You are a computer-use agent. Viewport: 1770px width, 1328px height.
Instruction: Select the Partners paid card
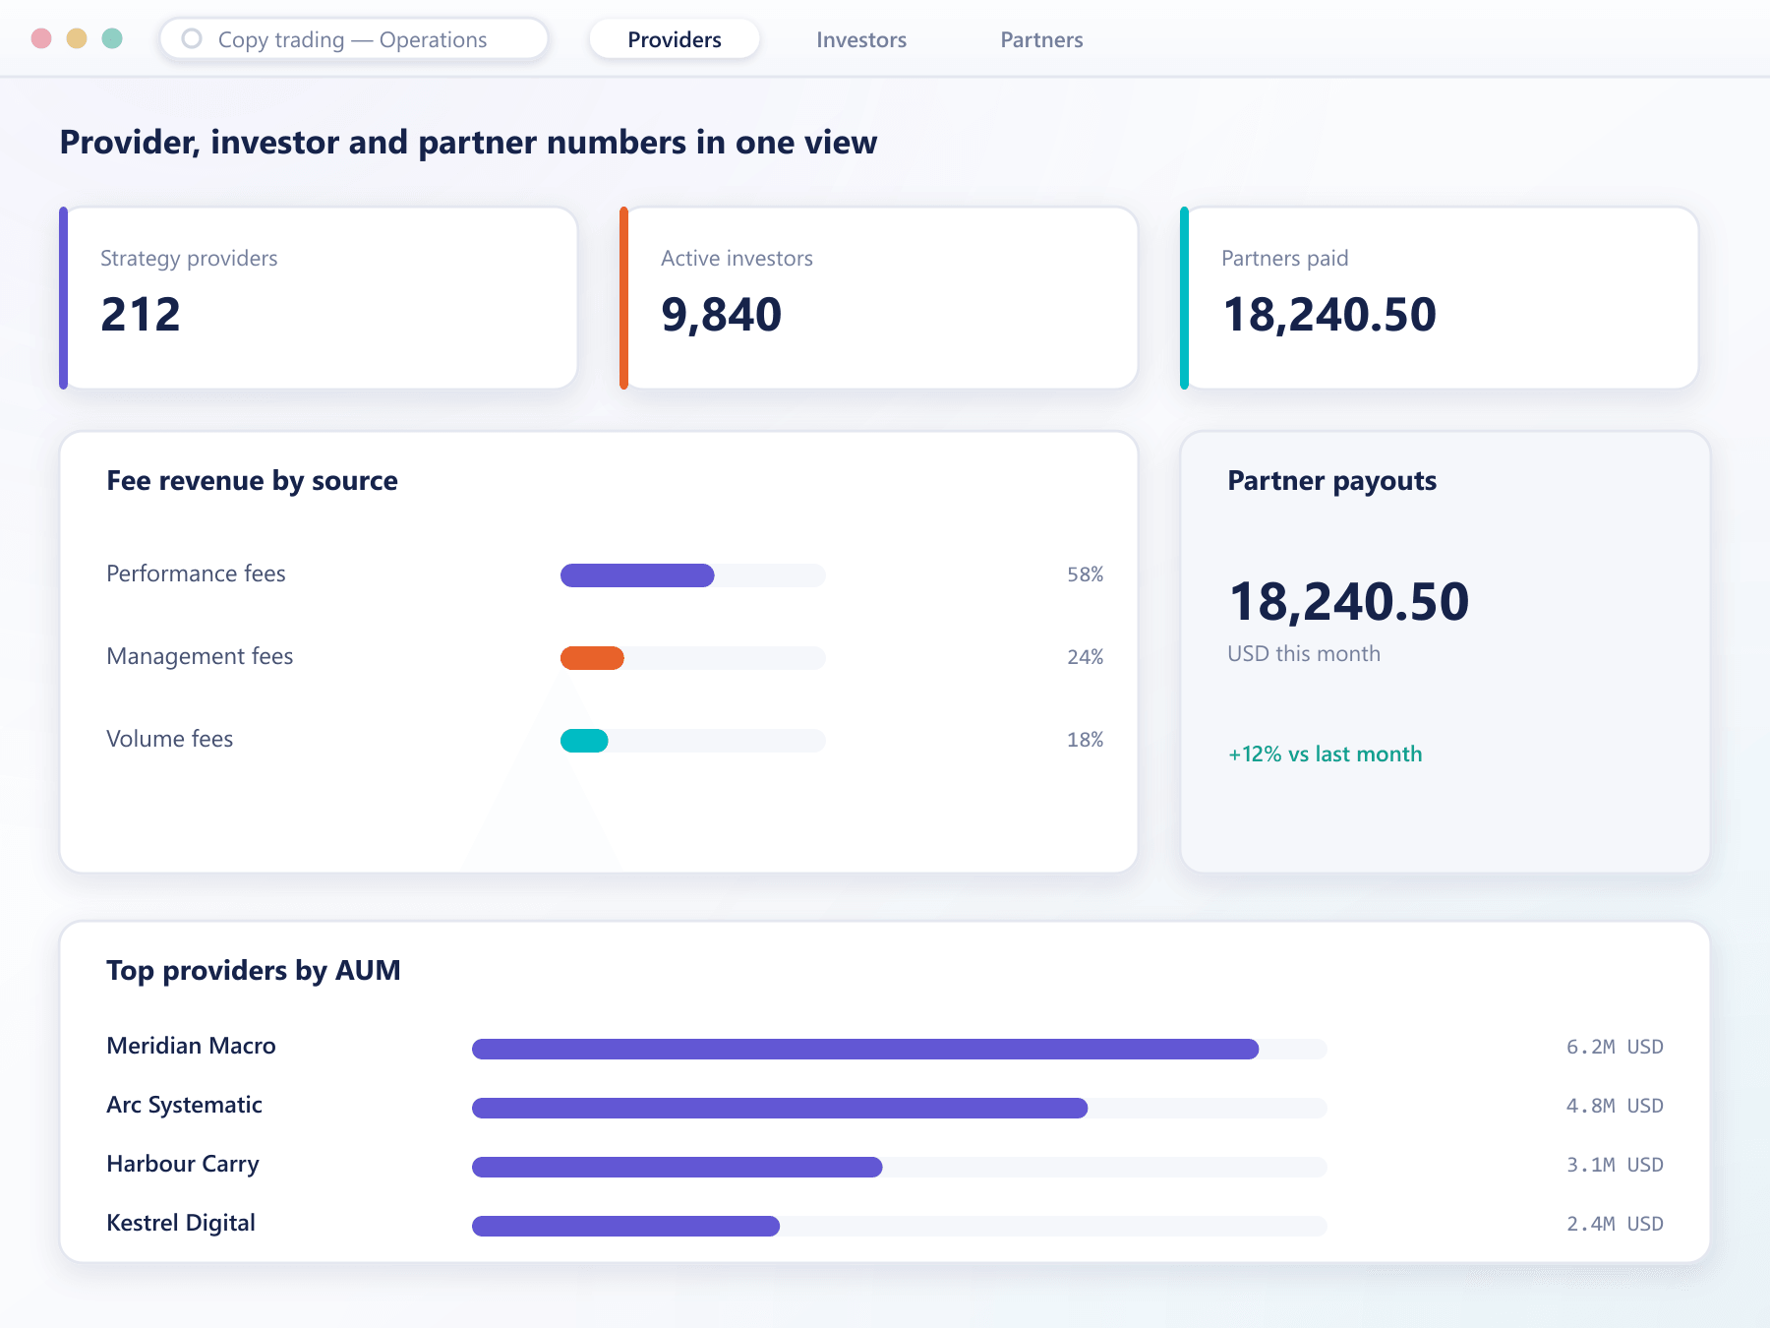[x=1440, y=298]
